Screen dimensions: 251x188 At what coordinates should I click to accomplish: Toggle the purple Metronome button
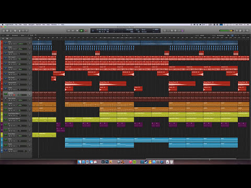pos(182,31)
